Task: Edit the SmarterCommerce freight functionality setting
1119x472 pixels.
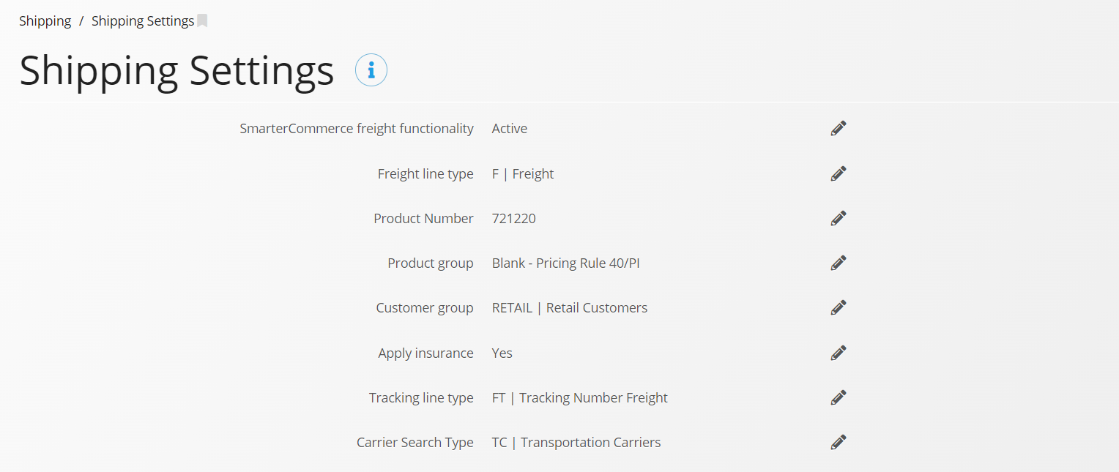Action: [x=839, y=128]
